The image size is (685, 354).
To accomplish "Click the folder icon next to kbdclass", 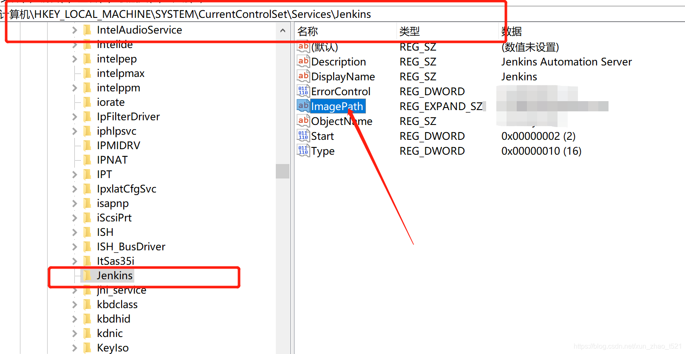I will click(88, 304).
